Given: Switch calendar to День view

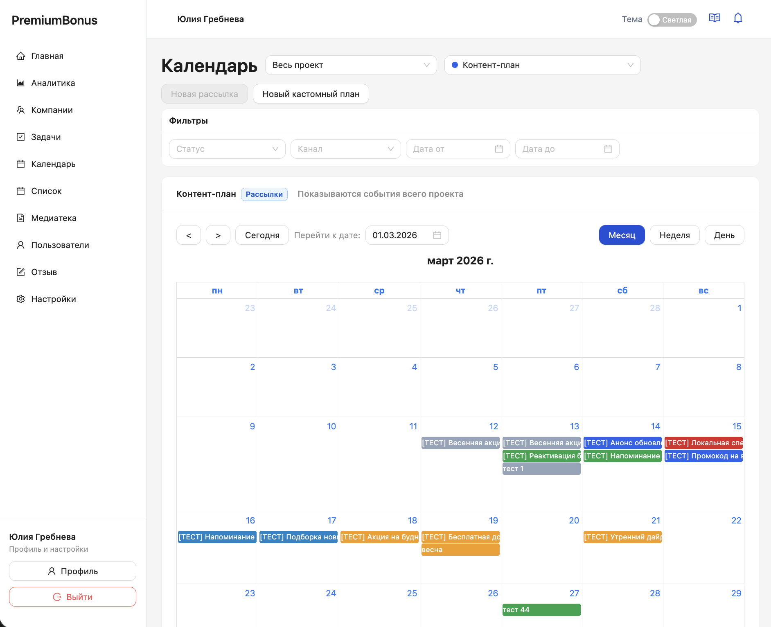Looking at the screenshot, I should (724, 235).
